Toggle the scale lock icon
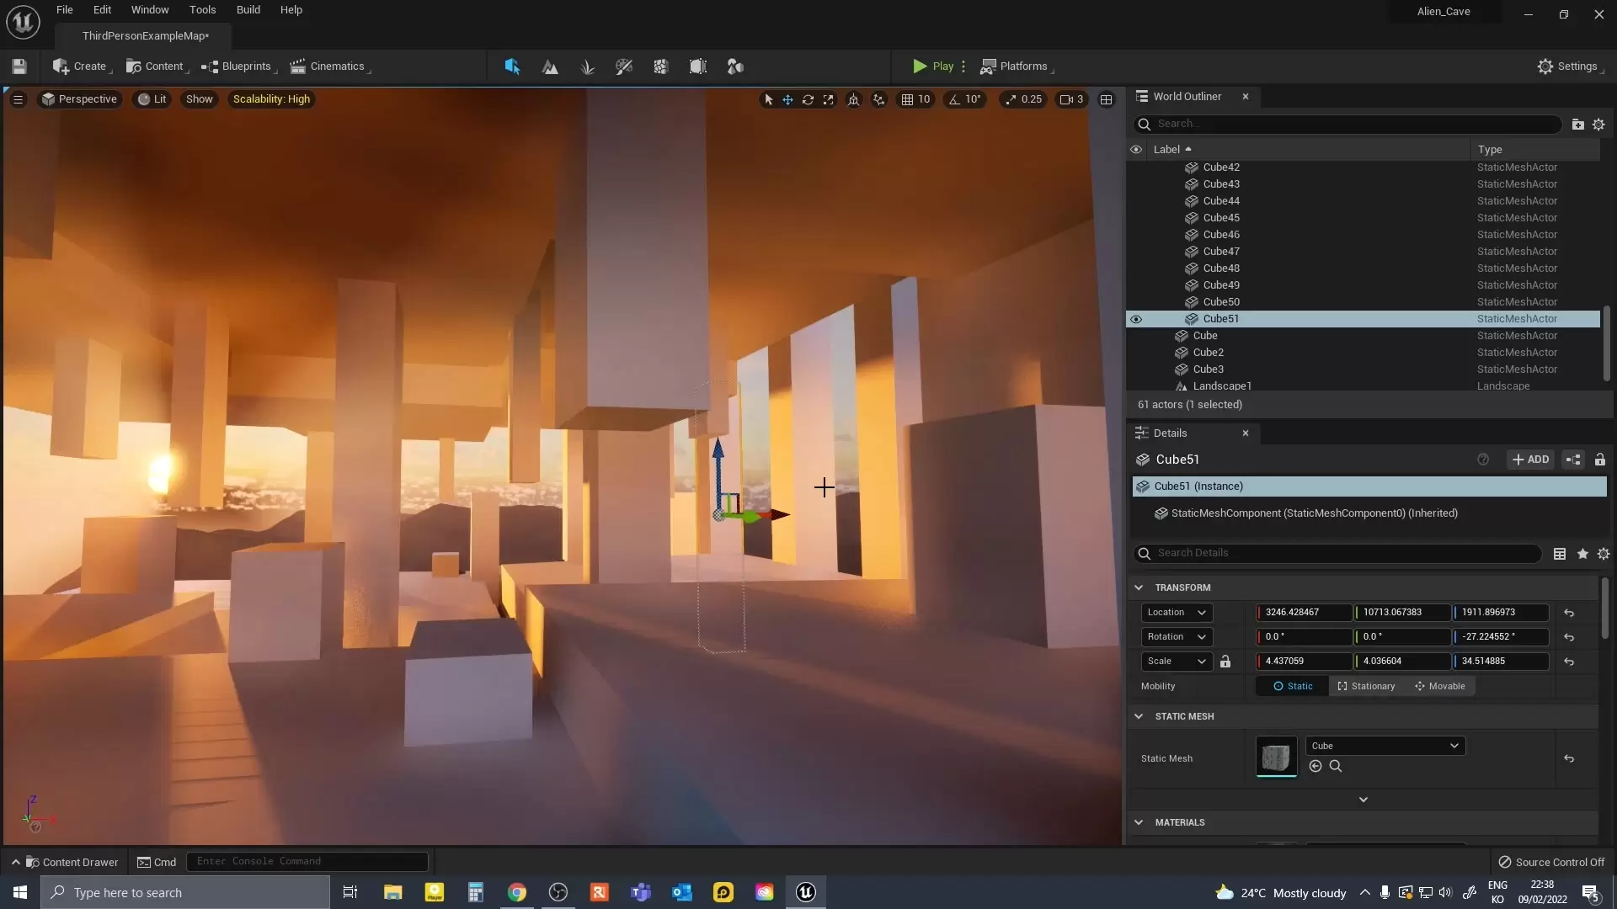 pyautogui.click(x=1225, y=662)
